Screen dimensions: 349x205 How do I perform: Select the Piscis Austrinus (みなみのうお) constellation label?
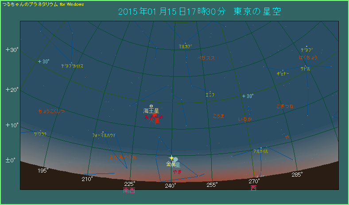(x=123, y=157)
